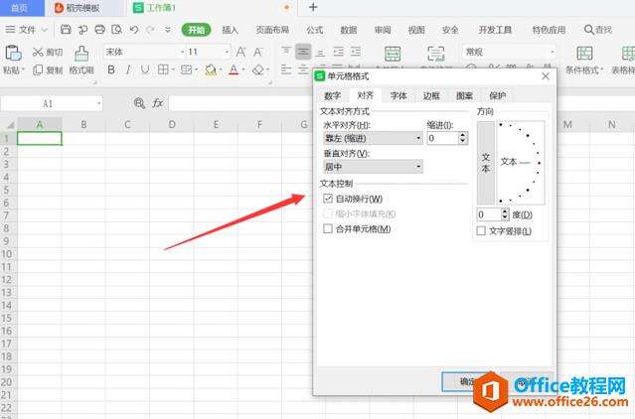Click the font color A icon
The height and width of the screenshot is (419, 635).
234,70
